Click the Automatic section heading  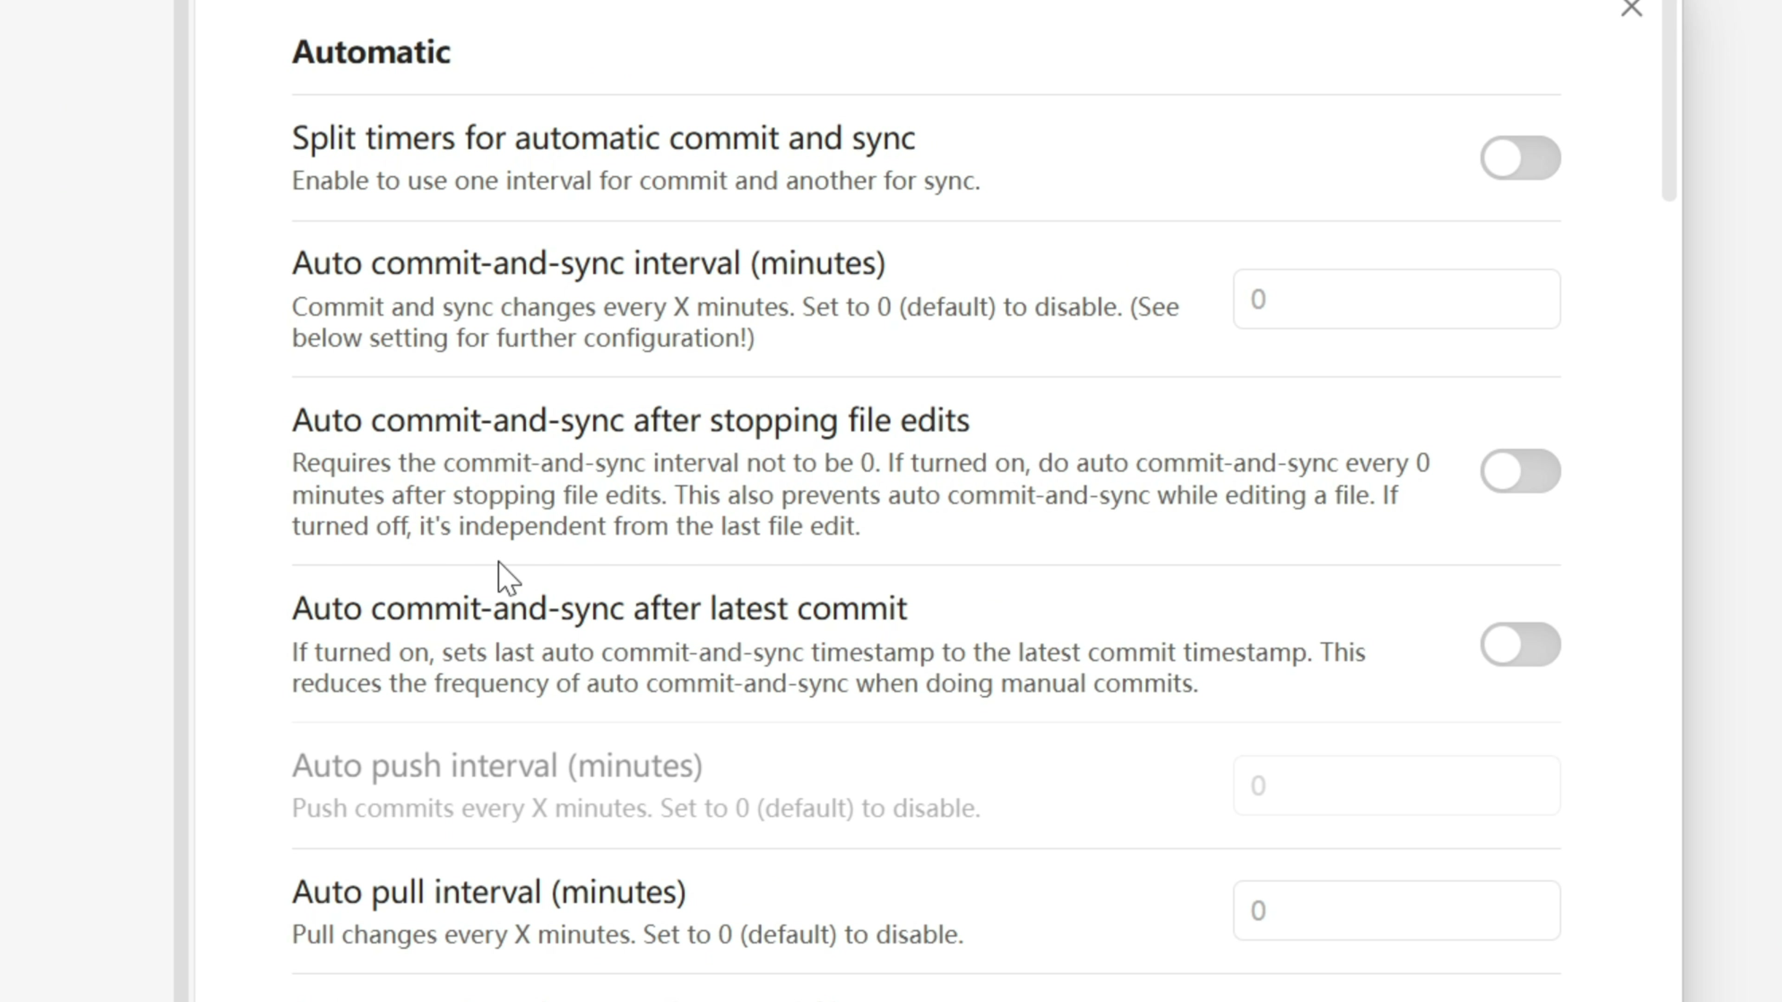[371, 52]
